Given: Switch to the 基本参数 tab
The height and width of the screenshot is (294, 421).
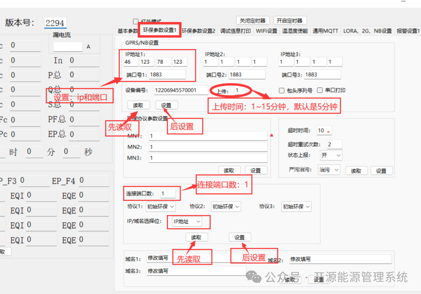Looking at the screenshot, I should pyautogui.click(x=129, y=30).
